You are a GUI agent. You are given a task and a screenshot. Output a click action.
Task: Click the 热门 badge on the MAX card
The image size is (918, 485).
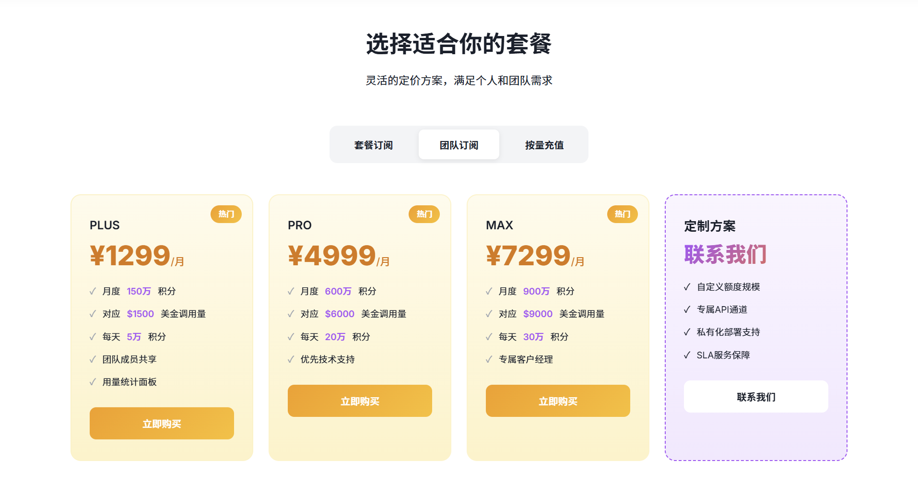click(622, 214)
